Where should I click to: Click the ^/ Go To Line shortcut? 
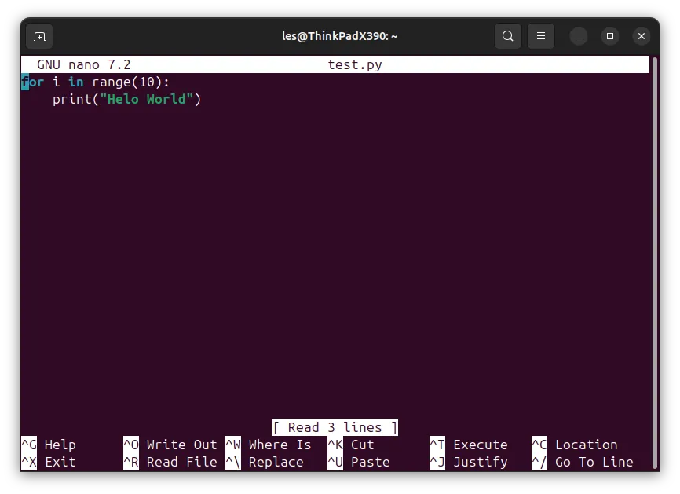coord(583,462)
